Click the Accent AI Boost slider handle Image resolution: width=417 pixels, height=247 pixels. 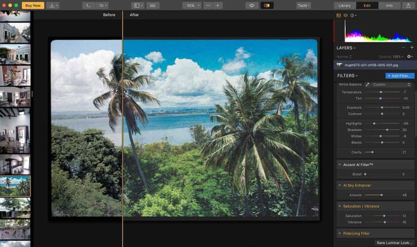[365, 174]
